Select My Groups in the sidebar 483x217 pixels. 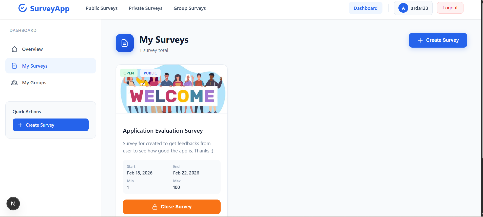pos(34,83)
